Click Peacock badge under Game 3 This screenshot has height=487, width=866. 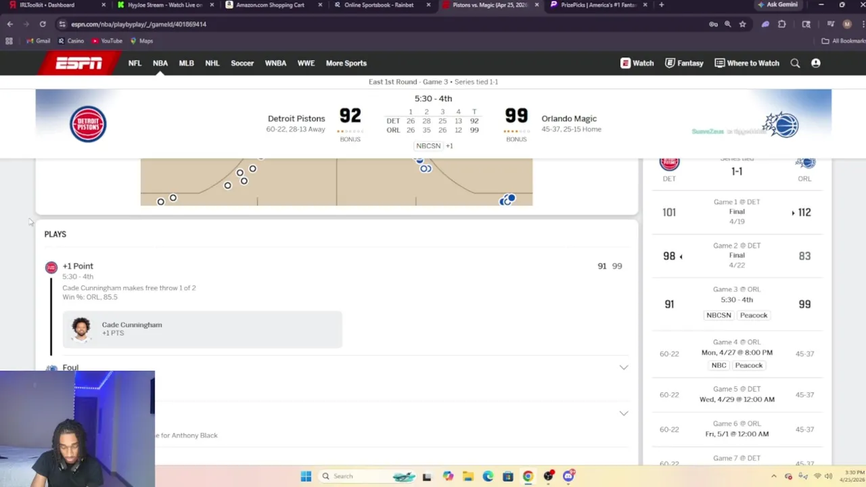pyautogui.click(x=754, y=315)
